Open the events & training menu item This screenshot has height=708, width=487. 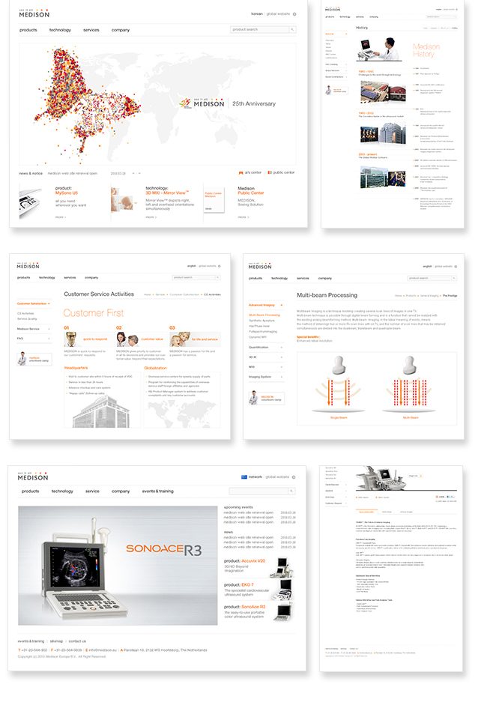pyautogui.click(x=157, y=491)
